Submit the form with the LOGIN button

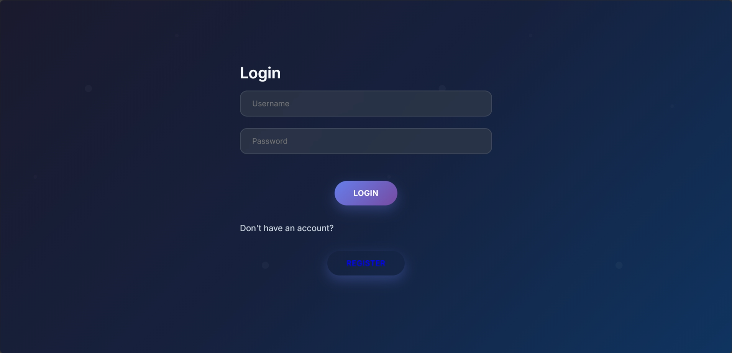click(x=366, y=193)
